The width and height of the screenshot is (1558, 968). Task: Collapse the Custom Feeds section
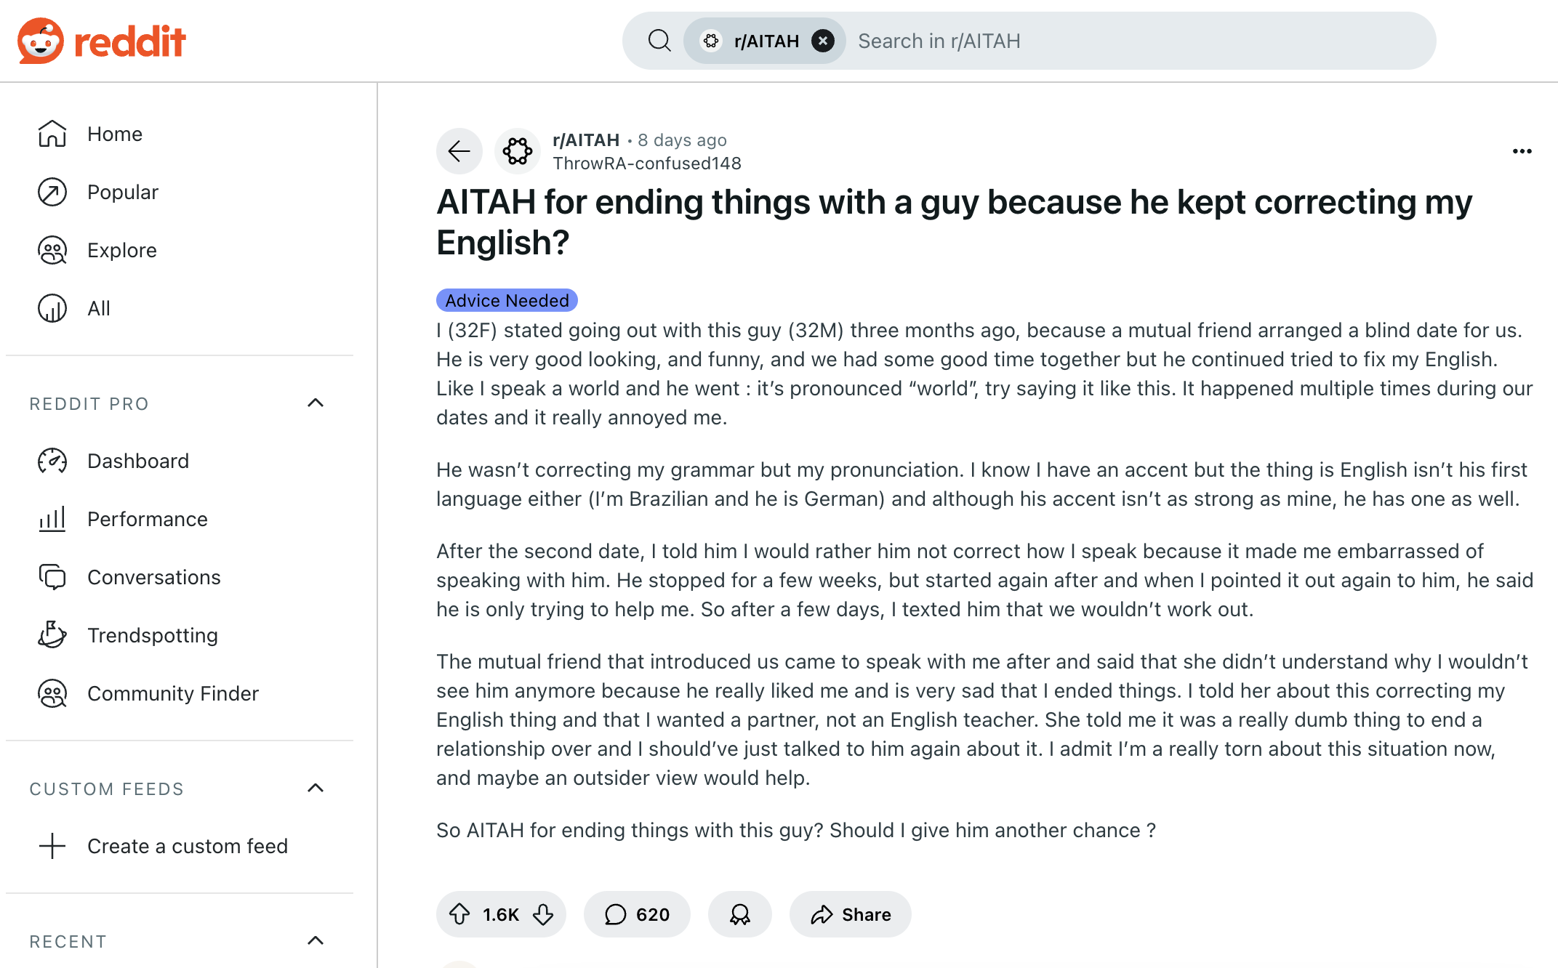pyautogui.click(x=316, y=788)
